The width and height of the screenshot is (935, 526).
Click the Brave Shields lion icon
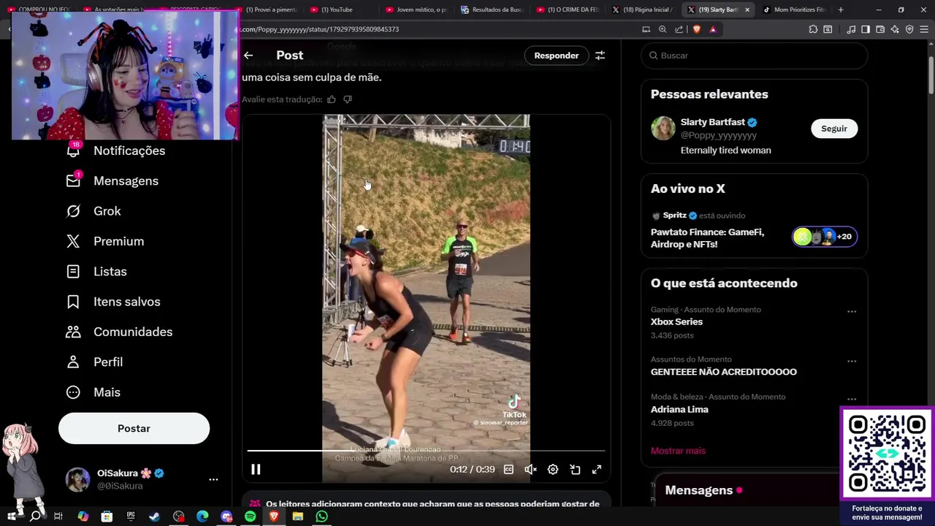(696, 29)
